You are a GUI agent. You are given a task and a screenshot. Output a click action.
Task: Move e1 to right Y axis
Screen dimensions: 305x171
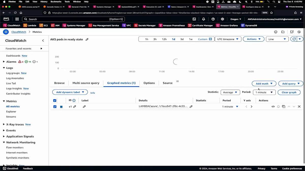252,107
